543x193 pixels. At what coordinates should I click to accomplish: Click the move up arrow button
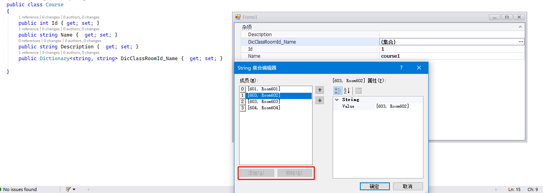click(x=320, y=90)
